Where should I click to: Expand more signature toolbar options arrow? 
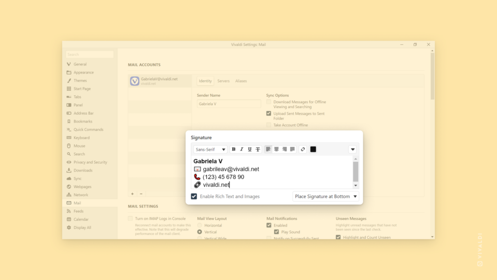[352, 149]
